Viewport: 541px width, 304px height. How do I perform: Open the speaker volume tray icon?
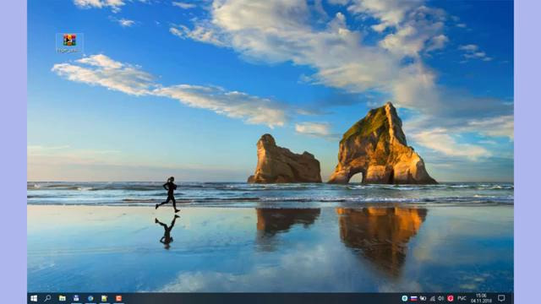[x=440, y=298]
